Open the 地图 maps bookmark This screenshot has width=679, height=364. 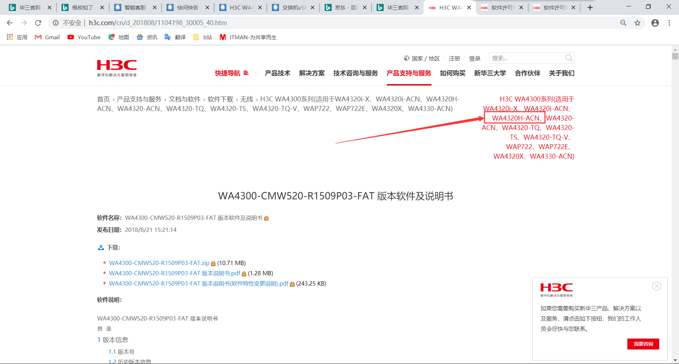click(x=118, y=37)
